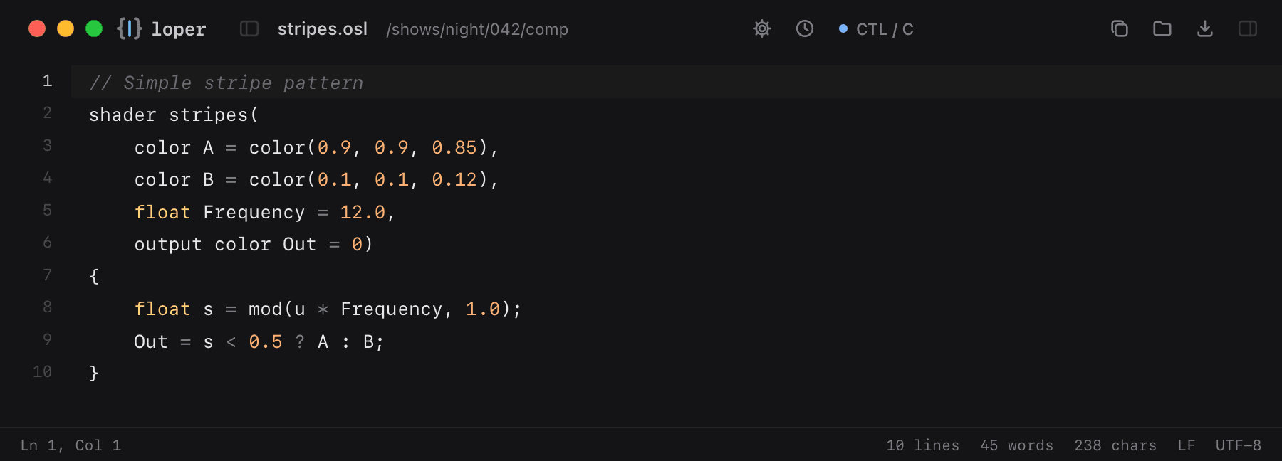Open the CTL / C language selector
Screen dimensions: 1282x461
click(x=876, y=29)
